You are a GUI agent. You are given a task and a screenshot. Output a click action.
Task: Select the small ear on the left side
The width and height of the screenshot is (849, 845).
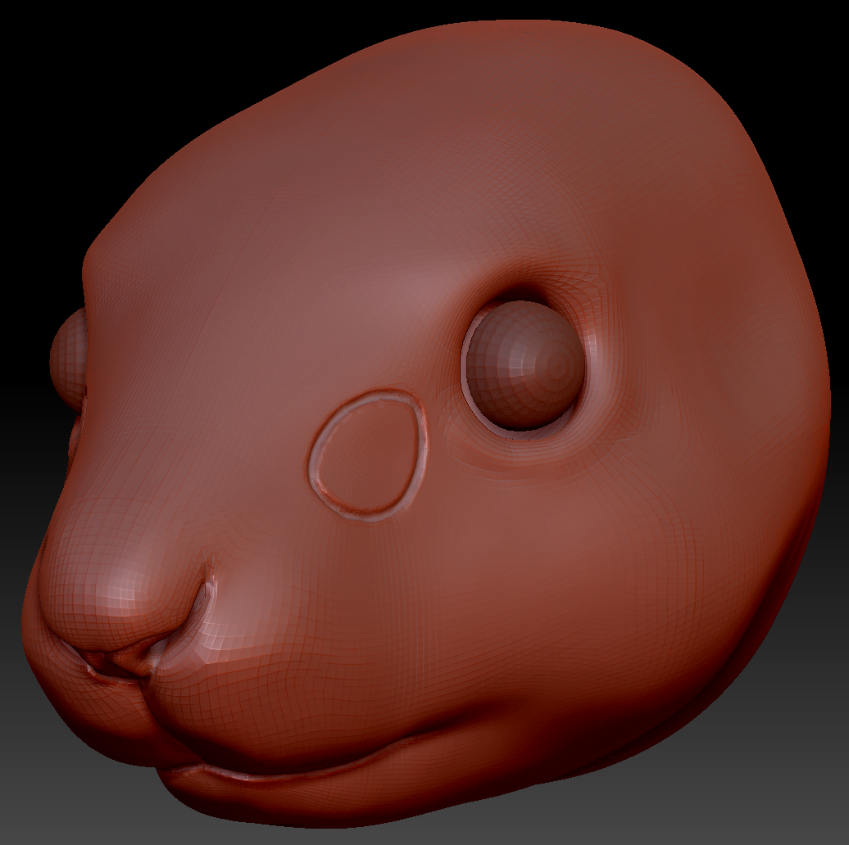pos(70,360)
